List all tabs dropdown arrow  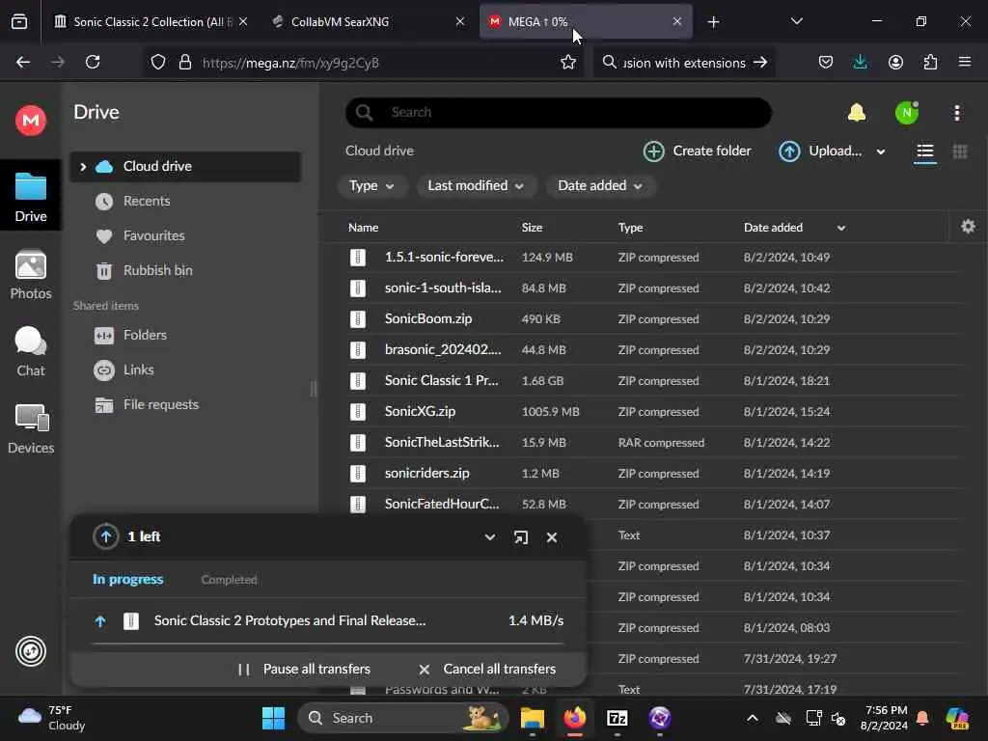796,21
